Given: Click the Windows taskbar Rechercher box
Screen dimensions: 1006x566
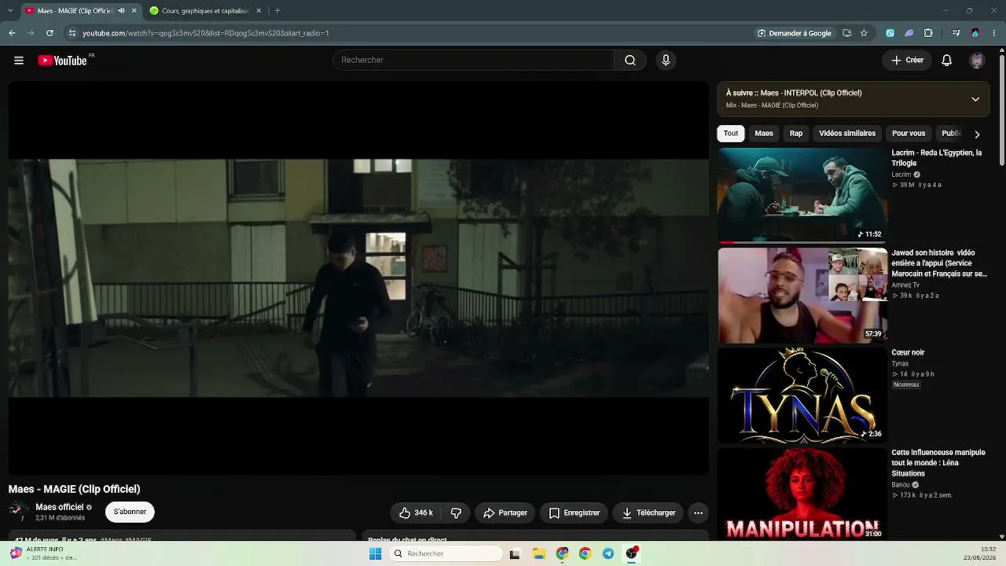Looking at the screenshot, I should pyautogui.click(x=447, y=553).
